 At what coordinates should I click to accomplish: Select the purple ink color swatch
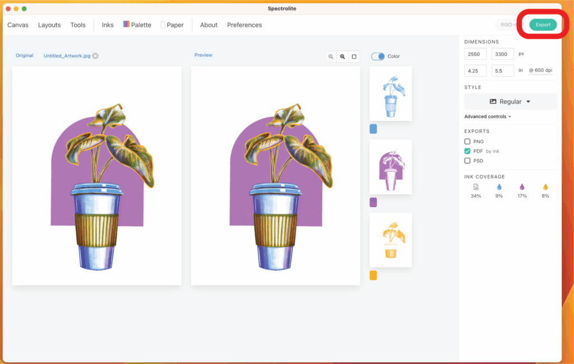373,202
